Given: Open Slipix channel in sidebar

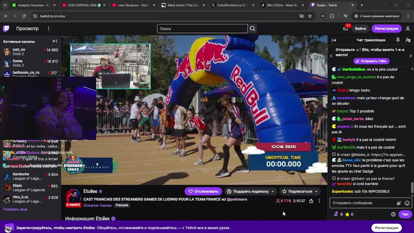Looking at the screenshot, I should [x=30, y=188].
